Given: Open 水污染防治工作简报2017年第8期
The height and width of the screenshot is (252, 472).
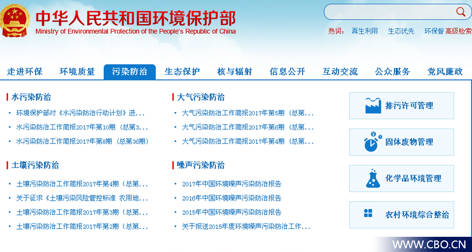Looking at the screenshot, I should (82, 141).
